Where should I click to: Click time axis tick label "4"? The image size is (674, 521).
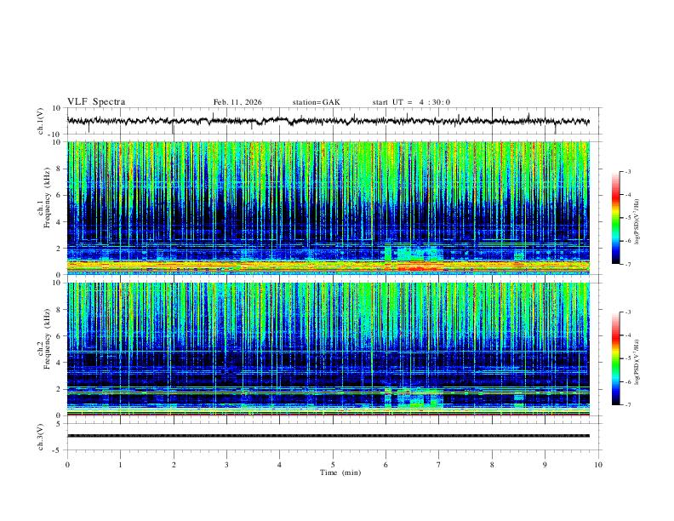[x=280, y=465]
